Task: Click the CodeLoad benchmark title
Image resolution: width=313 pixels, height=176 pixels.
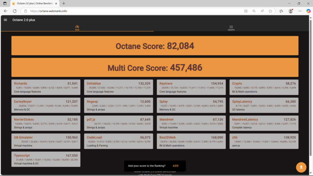Action: (x=94, y=137)
